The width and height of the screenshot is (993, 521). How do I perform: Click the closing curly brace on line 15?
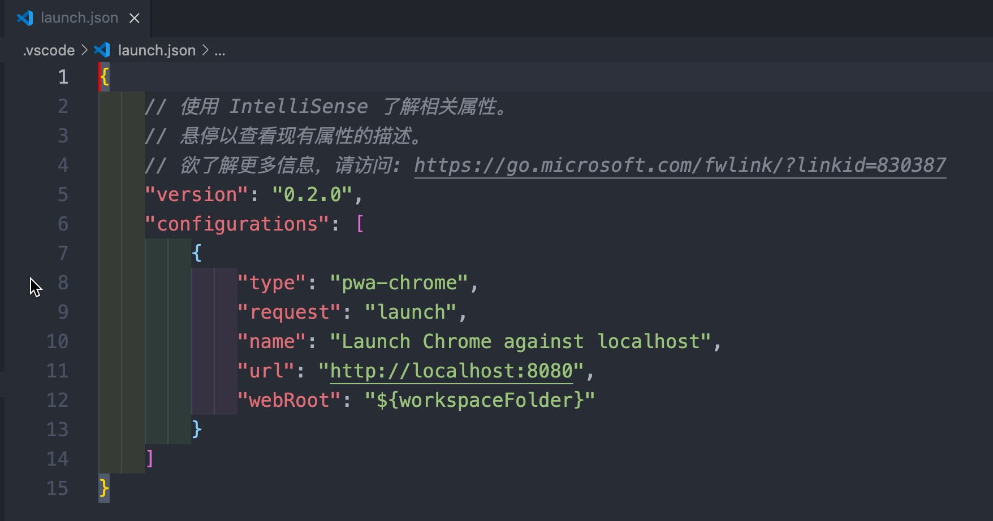(x=104, y=488)
